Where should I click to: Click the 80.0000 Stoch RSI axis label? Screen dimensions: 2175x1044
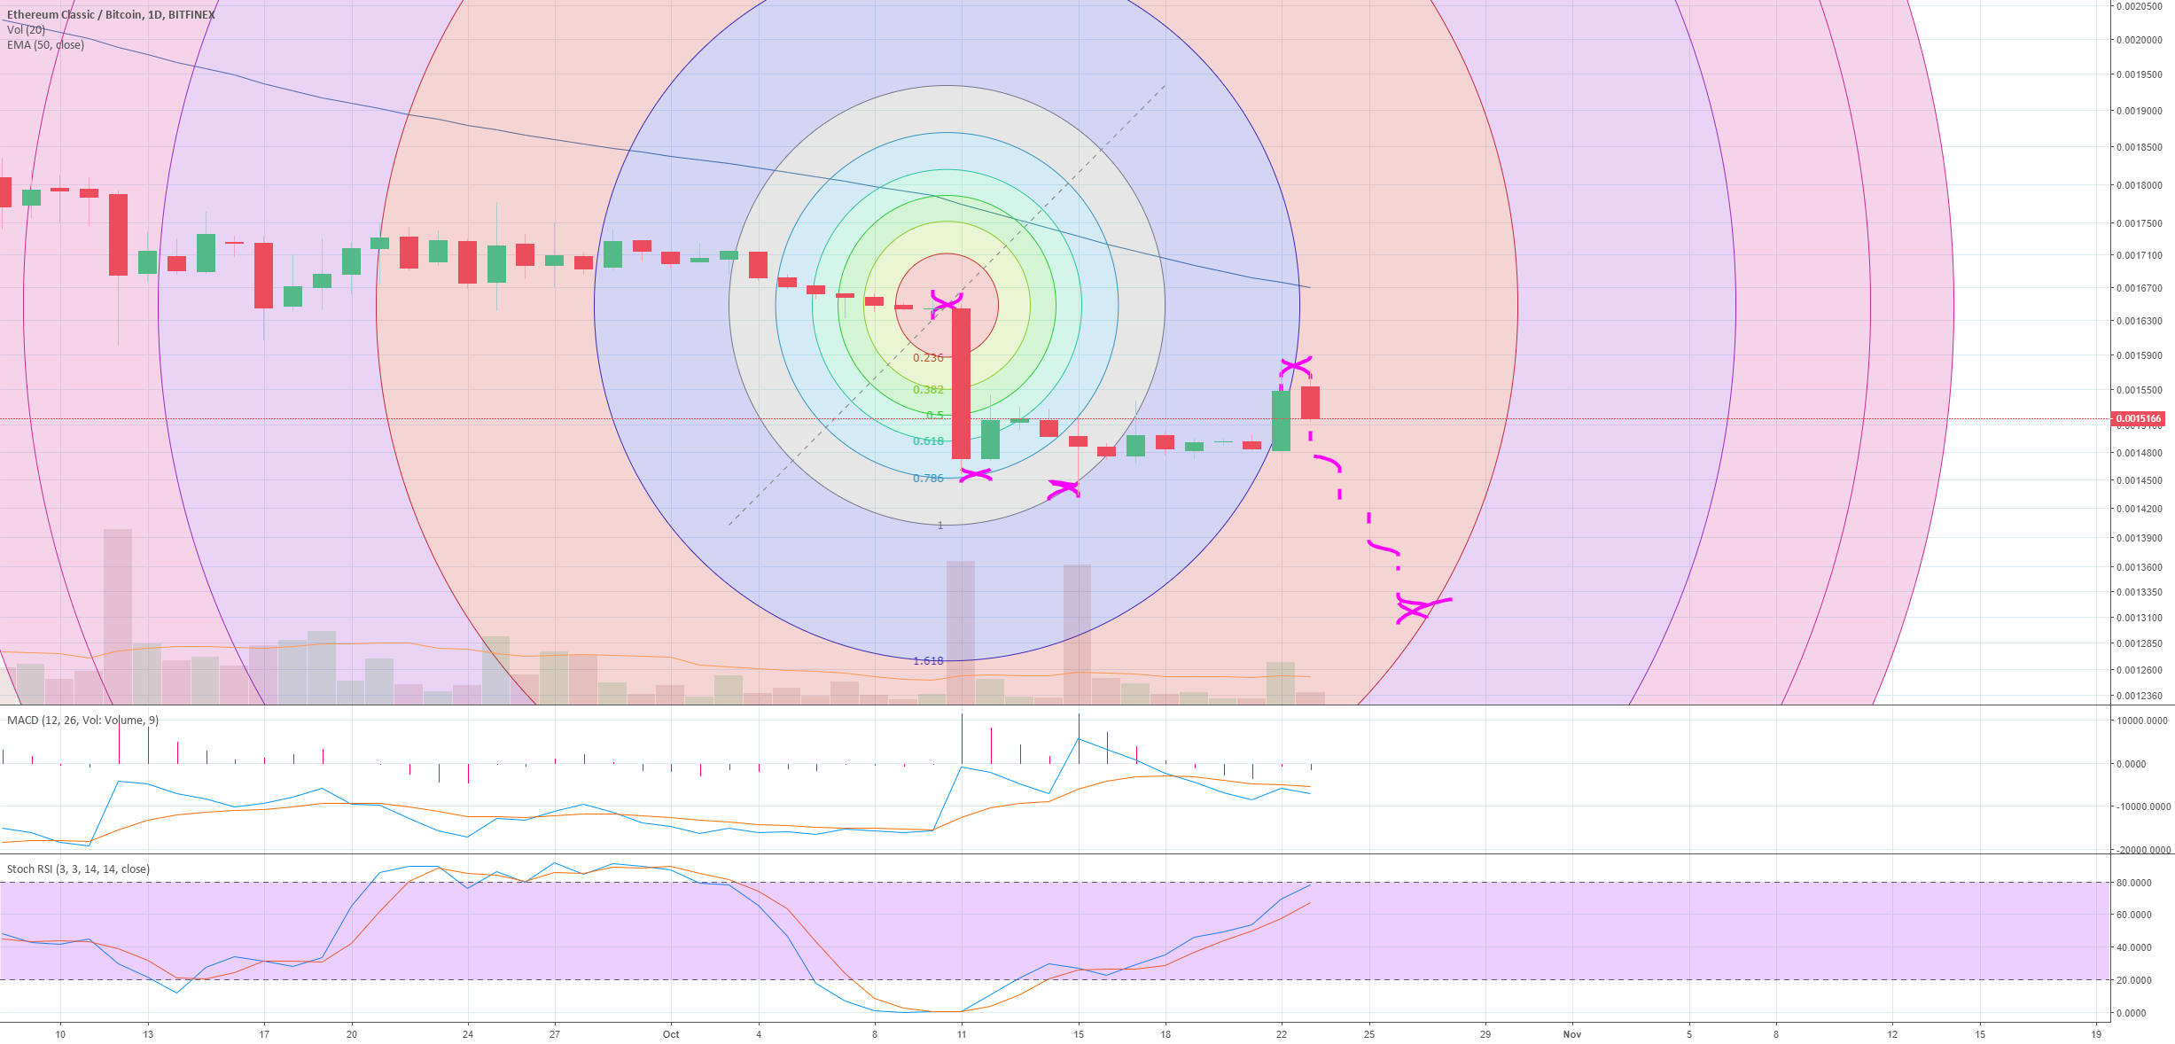coord(2132,883)
